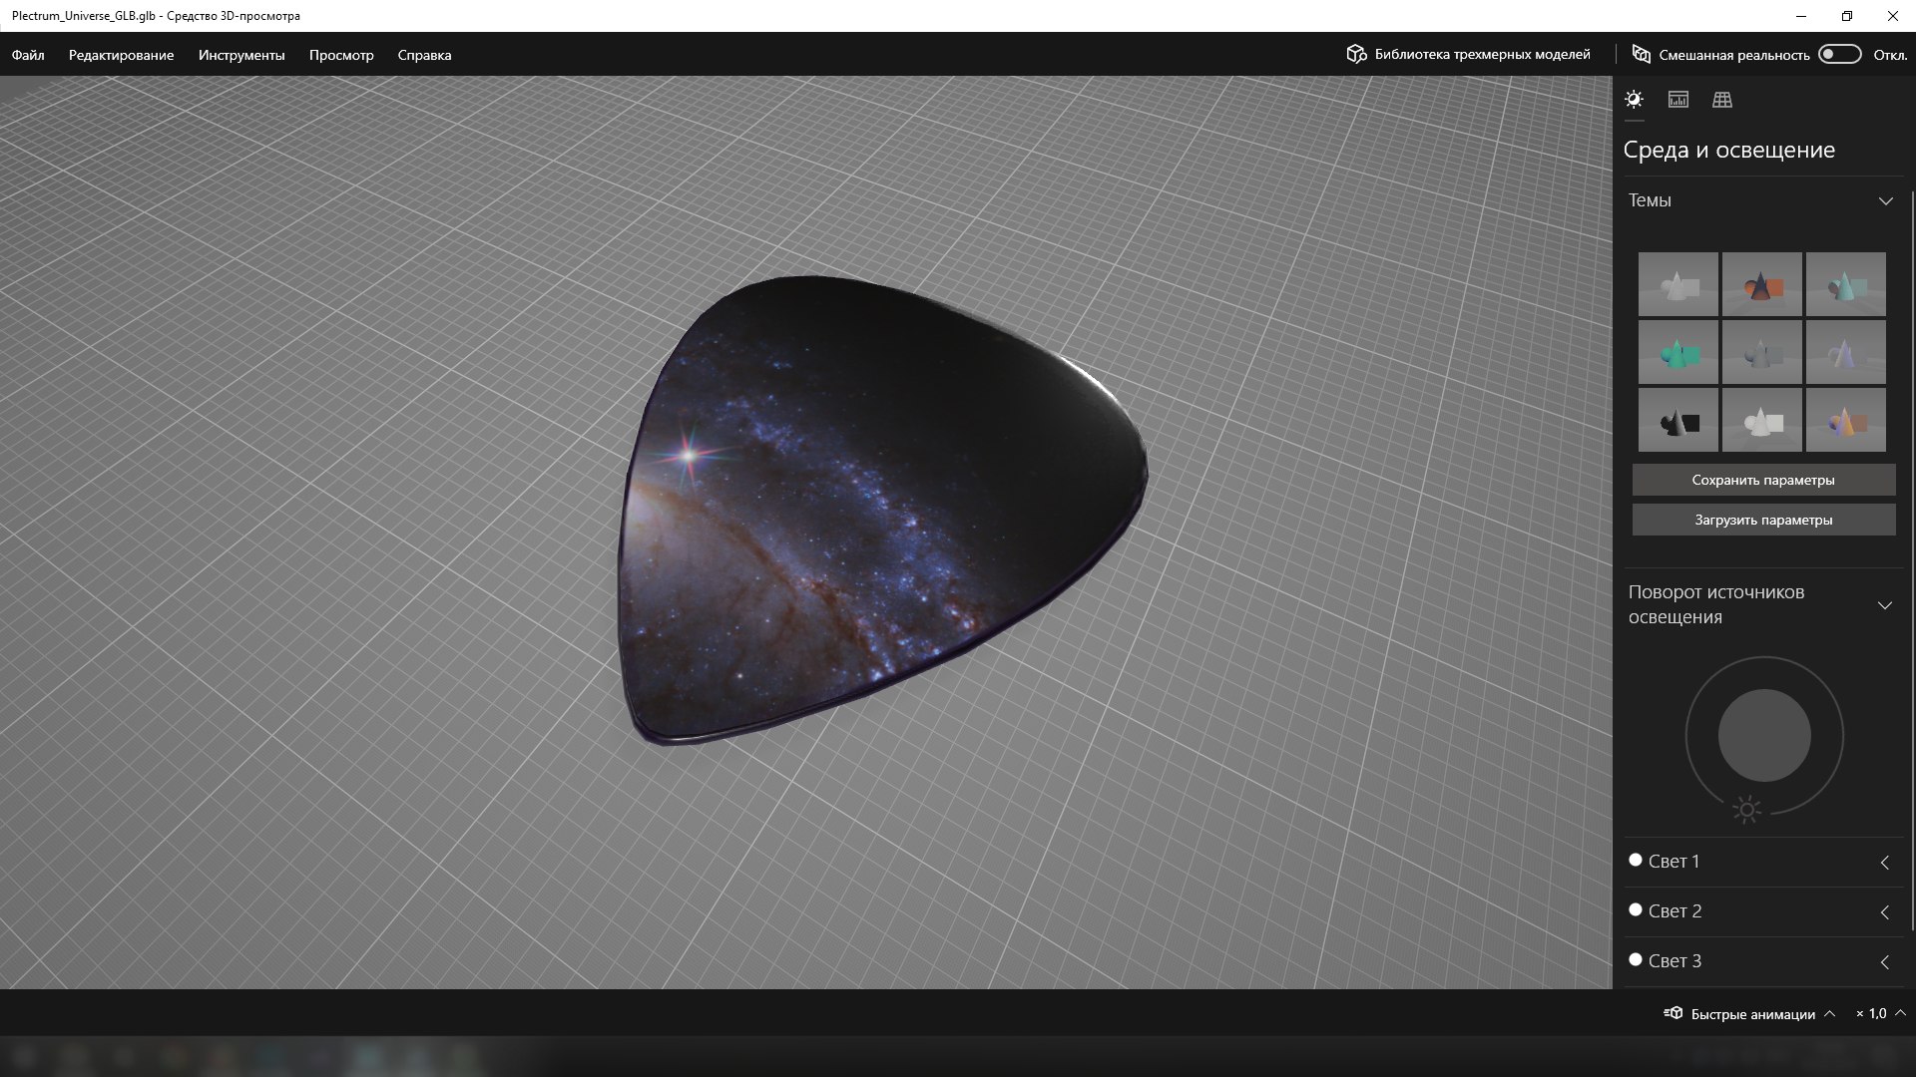The image size is (1916, 1077).
Task: Open the Grid and Views tab icon
Action: coord(1722,100)
